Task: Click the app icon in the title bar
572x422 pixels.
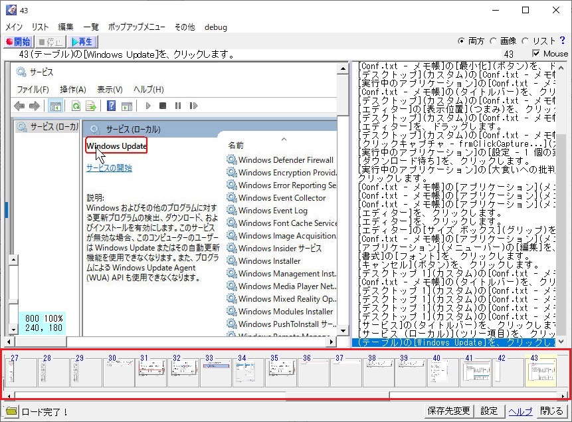Action: (x=11, y=10)
